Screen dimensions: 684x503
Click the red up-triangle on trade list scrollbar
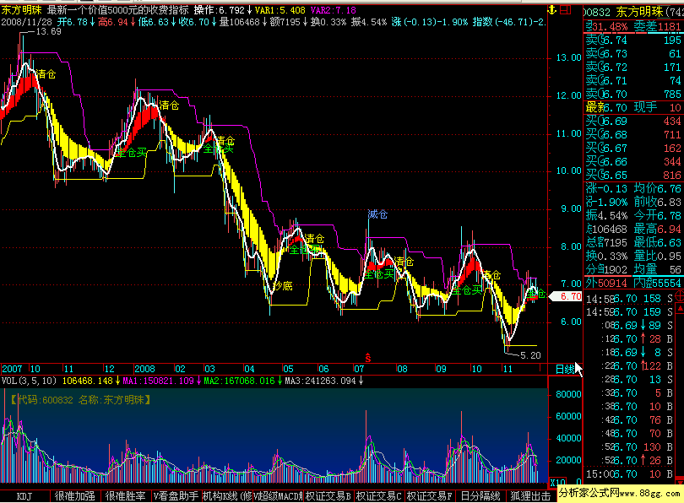[680, 309]
